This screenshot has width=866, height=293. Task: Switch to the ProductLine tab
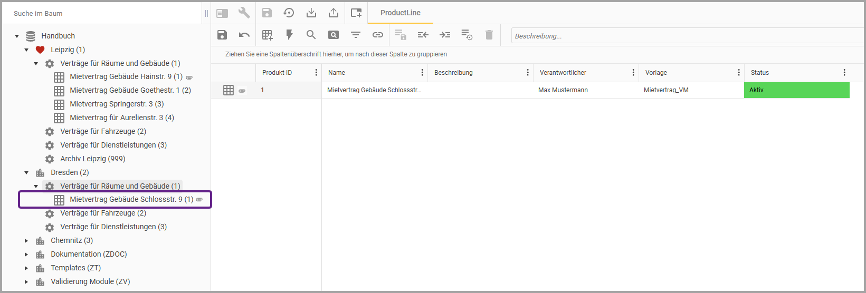pyautogui.click(x=400, y=13)
